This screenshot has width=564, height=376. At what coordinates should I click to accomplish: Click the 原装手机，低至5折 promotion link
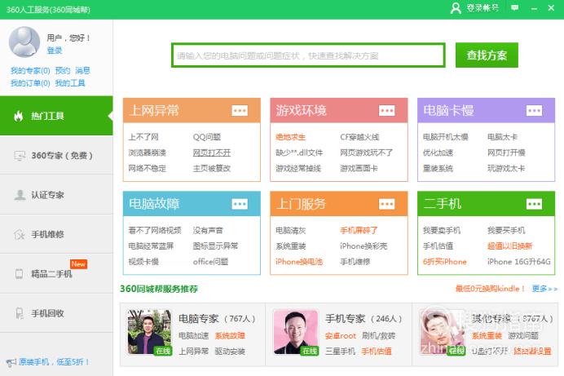click(54, 362)
